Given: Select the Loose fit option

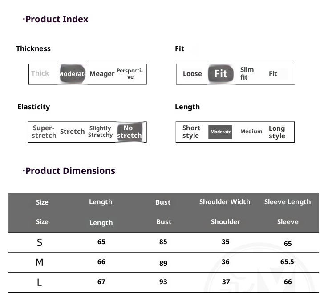Looking at the screenshot, I should click(192, 74).
